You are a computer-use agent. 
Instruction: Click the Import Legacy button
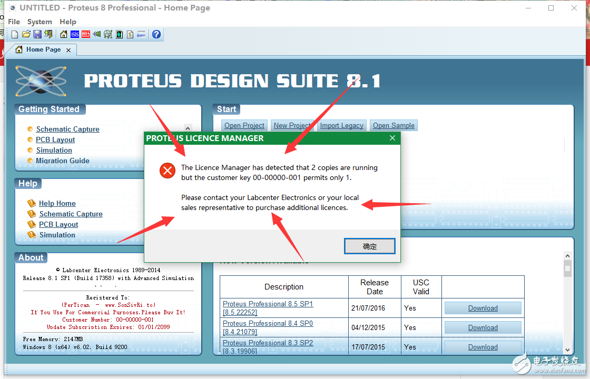point(342,126)
